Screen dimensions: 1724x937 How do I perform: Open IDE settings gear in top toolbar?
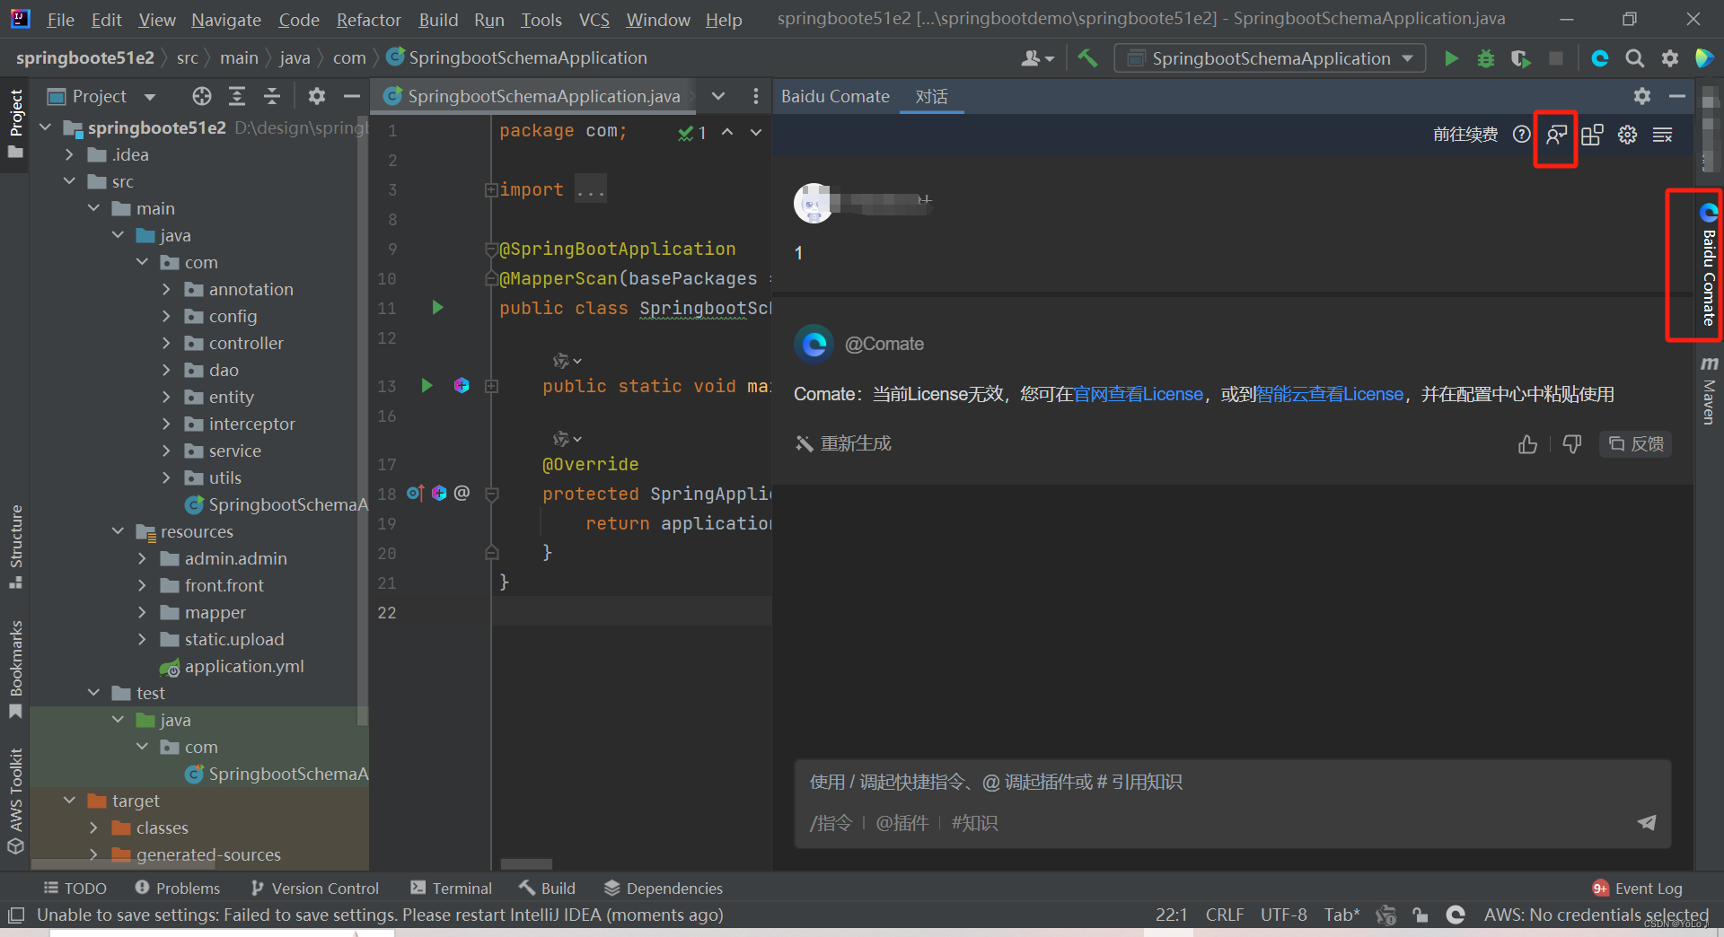click(1670, 58)
